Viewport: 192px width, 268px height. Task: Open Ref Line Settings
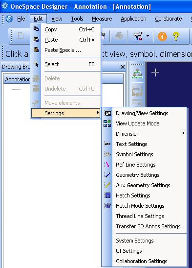coord(144,165)
